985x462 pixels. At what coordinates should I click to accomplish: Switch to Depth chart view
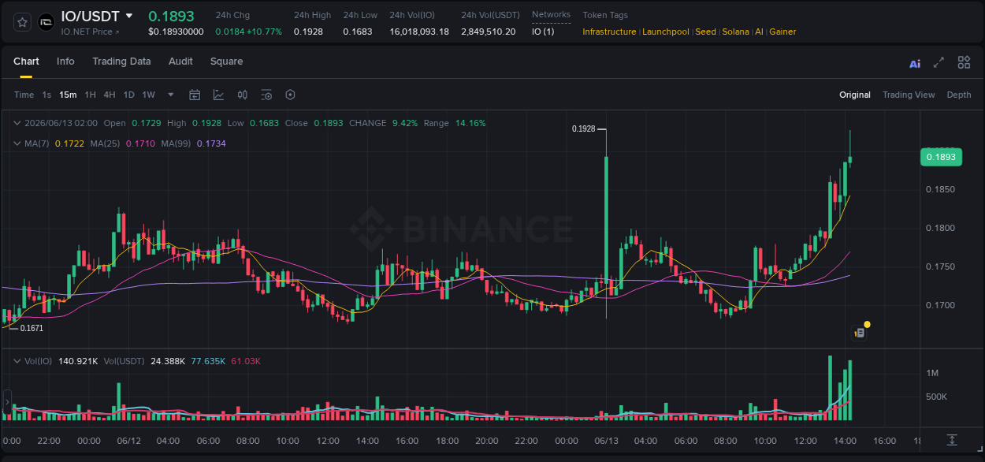959,95
